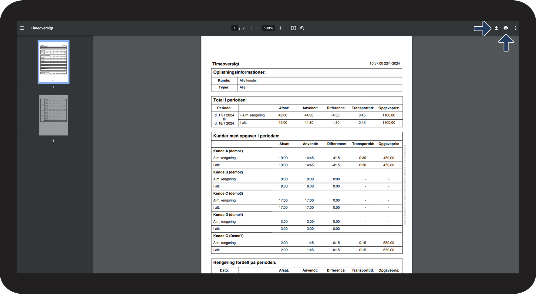
Task: Download the Timeoversigt PDF
Action: click(x=496, y=28)
